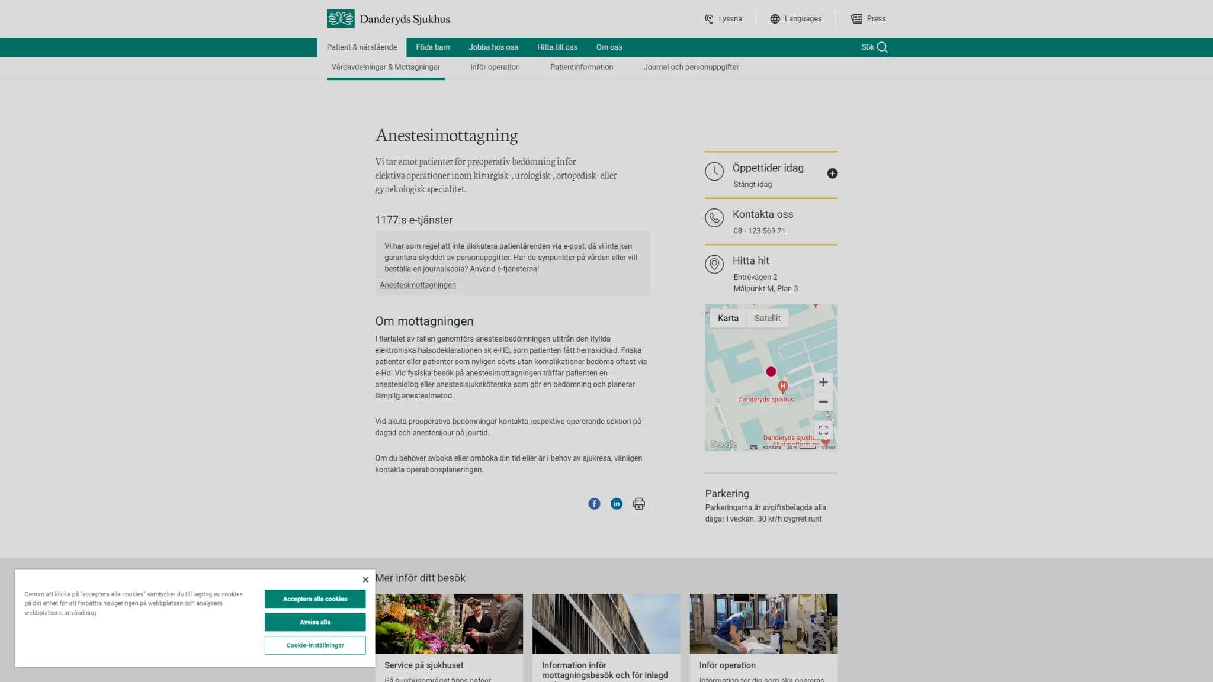Open Cookie-inställningar
The width and height of the screenshot is (1213, 682).
[x=315, y=645]
